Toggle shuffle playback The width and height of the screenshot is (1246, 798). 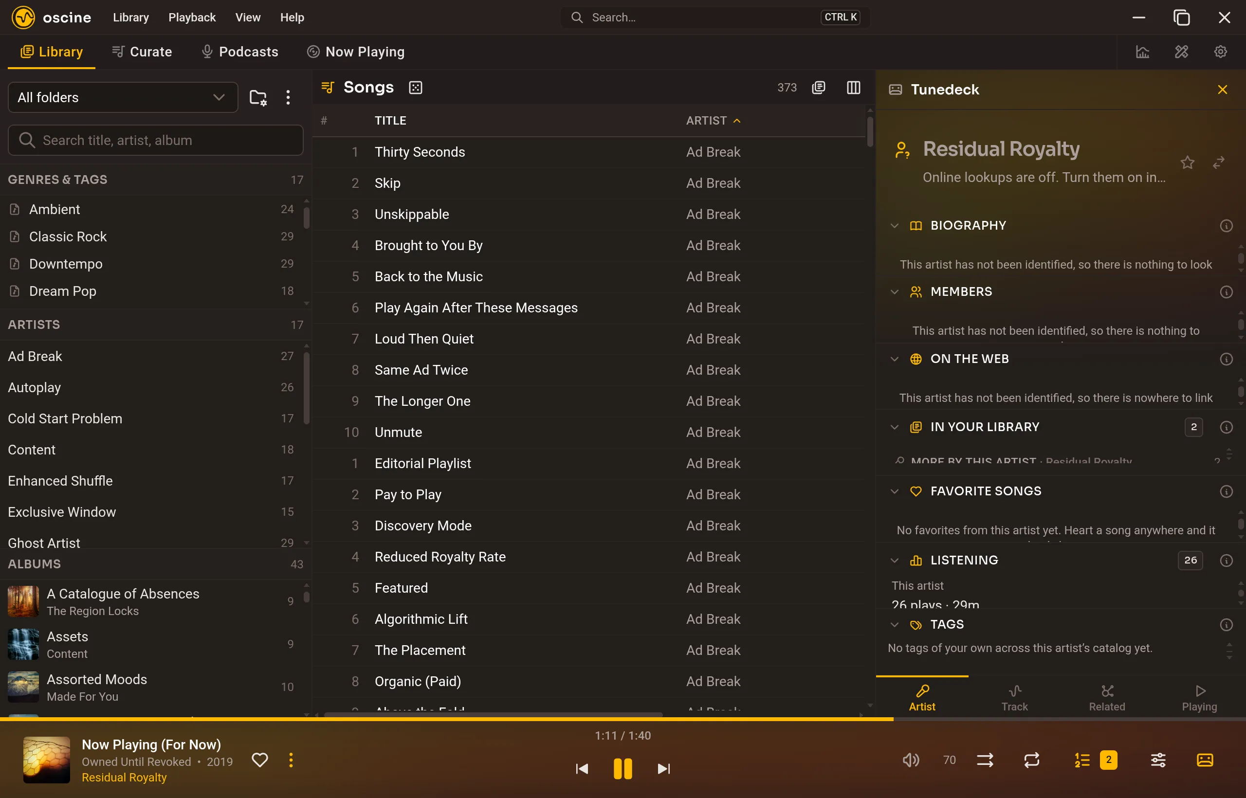pyautogui.click(x=985, y=760)
